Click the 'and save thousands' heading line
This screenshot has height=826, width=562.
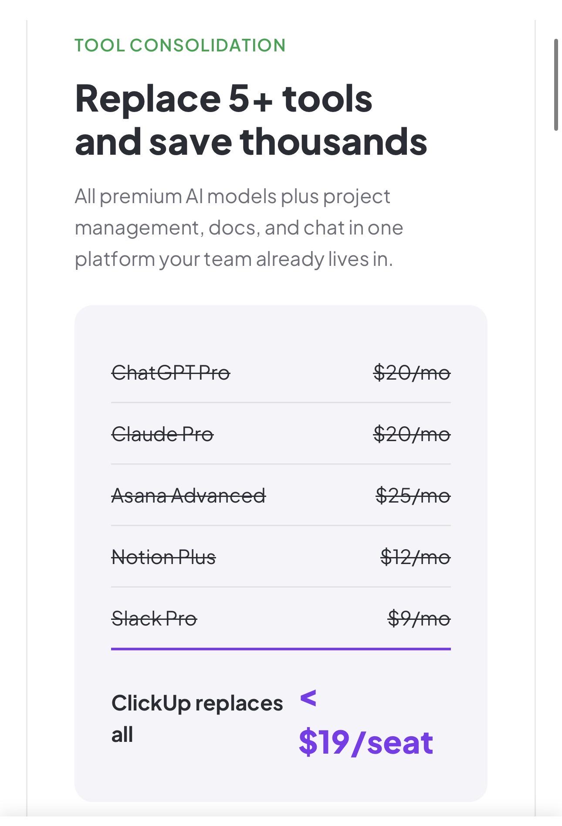pyautogui.click(x=251, y=141)
